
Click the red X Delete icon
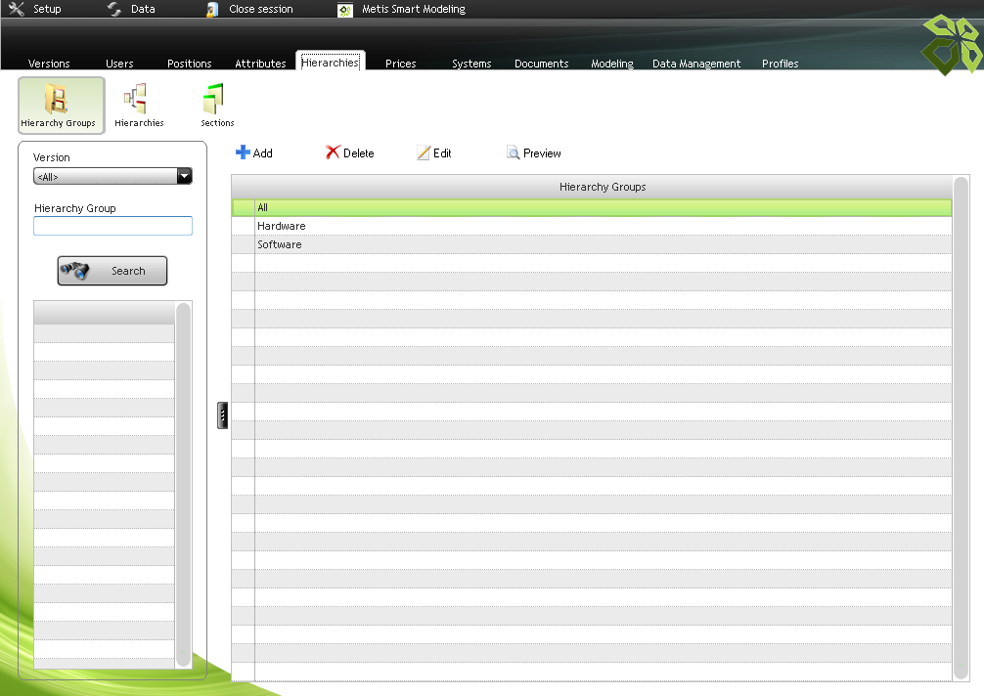click(x=333, y=153)
